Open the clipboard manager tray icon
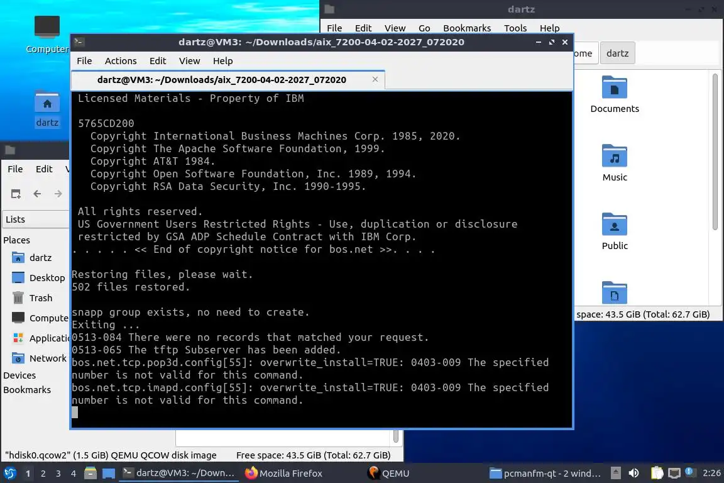This screenshot has height=483, width=724. (x=657, y=474)
